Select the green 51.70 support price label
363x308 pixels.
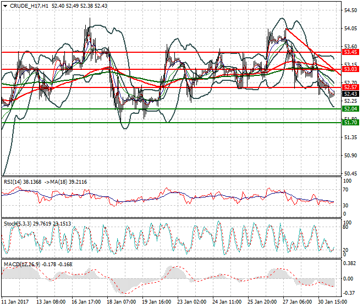pos(350,123)
